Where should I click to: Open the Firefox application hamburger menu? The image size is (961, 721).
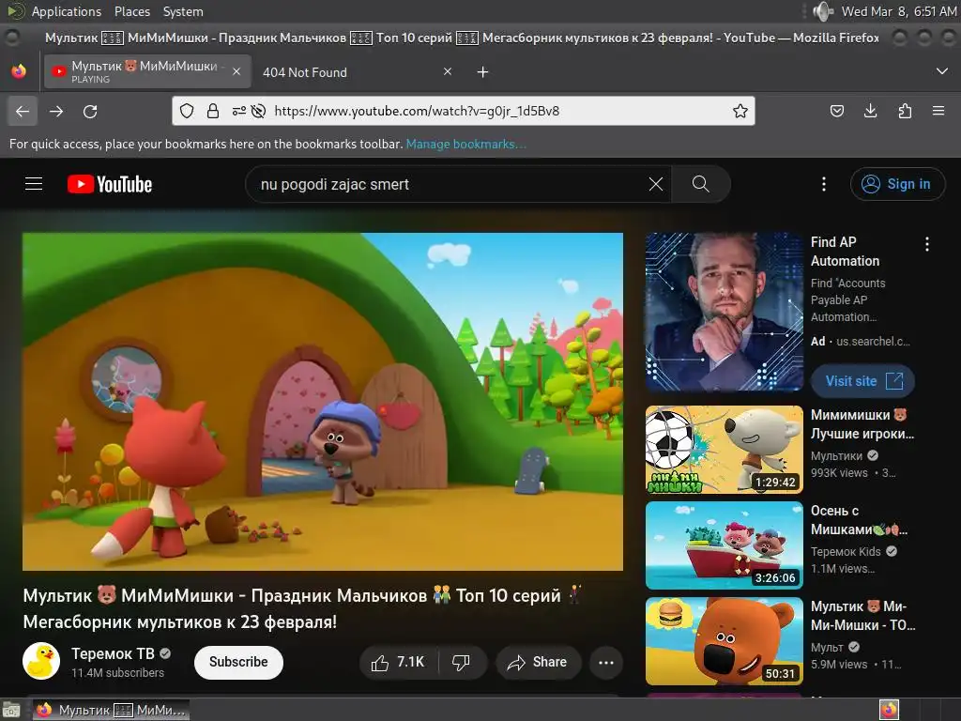pos(938,111)
